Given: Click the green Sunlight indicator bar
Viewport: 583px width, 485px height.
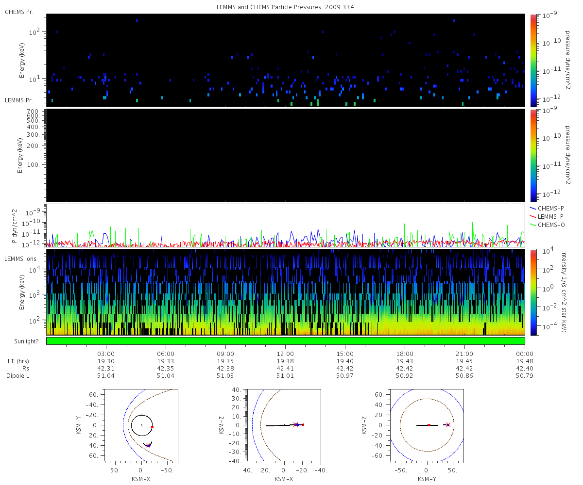Looking at the screenshot, I should coord(286,341).
